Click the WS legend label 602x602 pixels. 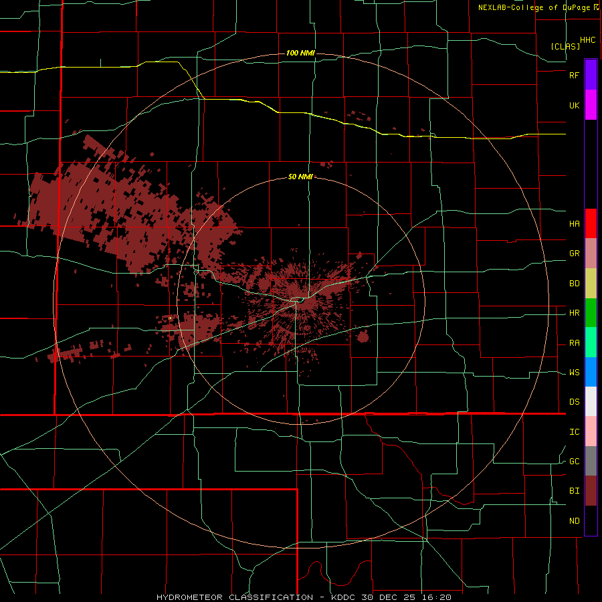(x=574, y=373)
